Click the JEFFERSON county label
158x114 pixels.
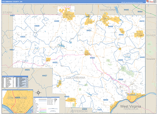pyautogui.click(x=79, y=111)
